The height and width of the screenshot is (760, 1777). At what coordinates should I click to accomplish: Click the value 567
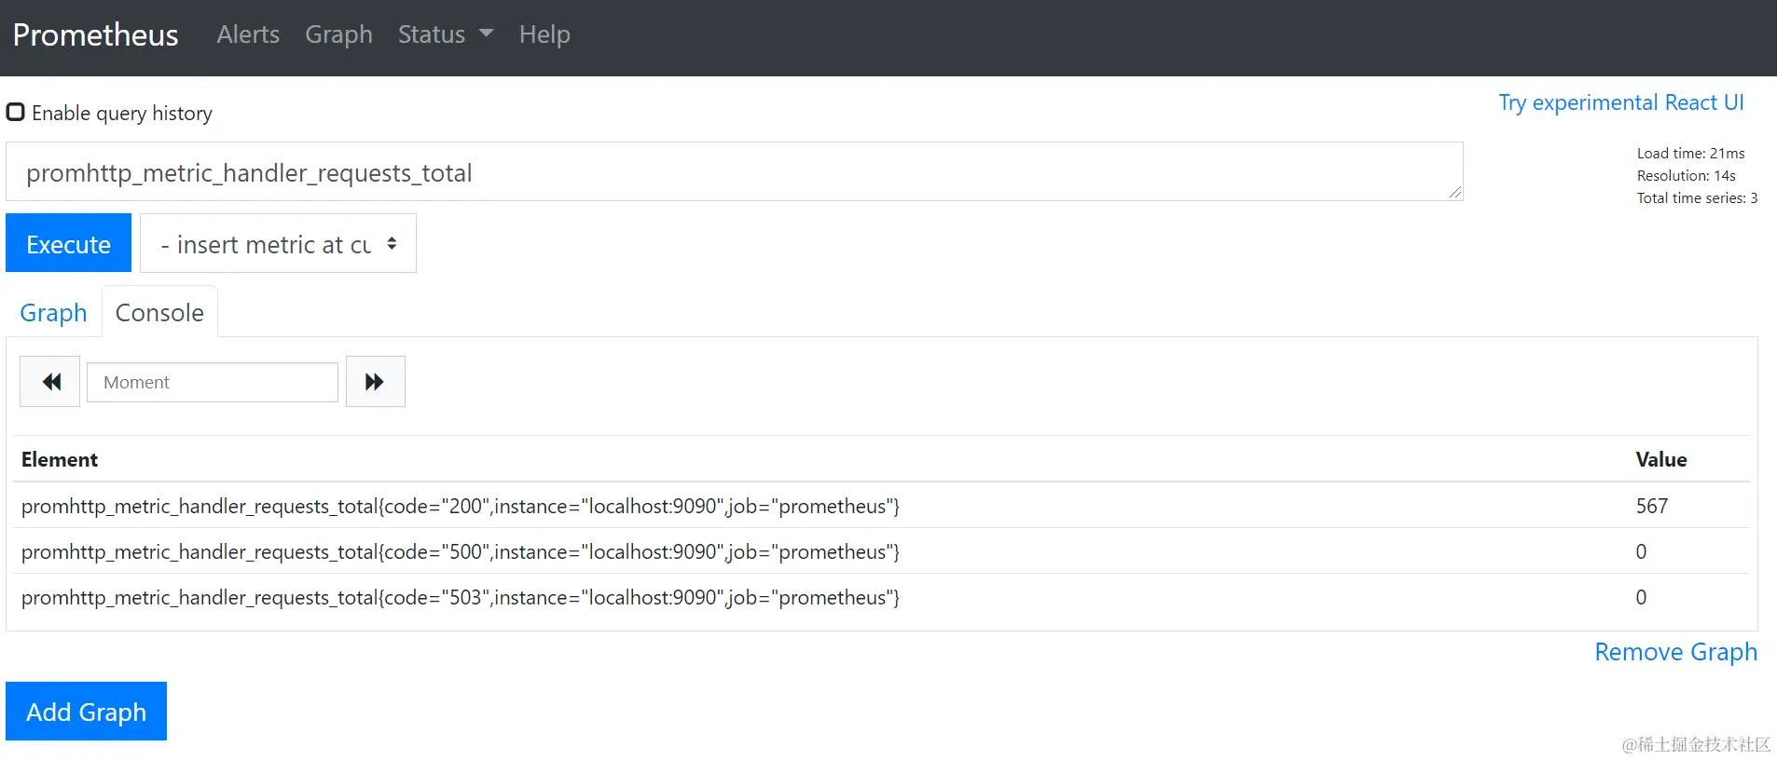(1651, 507)
